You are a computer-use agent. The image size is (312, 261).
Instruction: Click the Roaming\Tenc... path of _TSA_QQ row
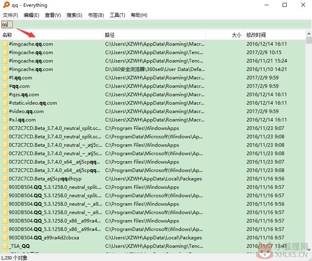(154, 246)
